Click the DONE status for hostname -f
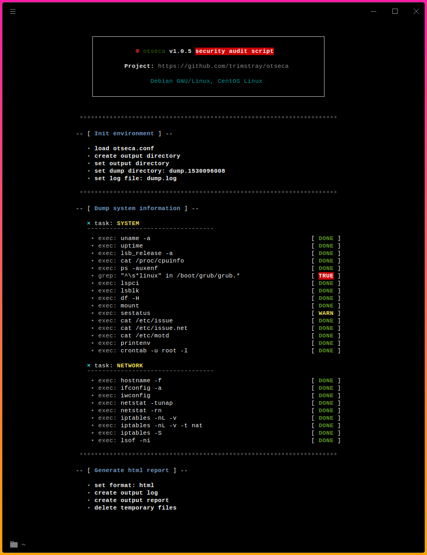This screenshot has height=555, width=427. (x=326, y=381)
